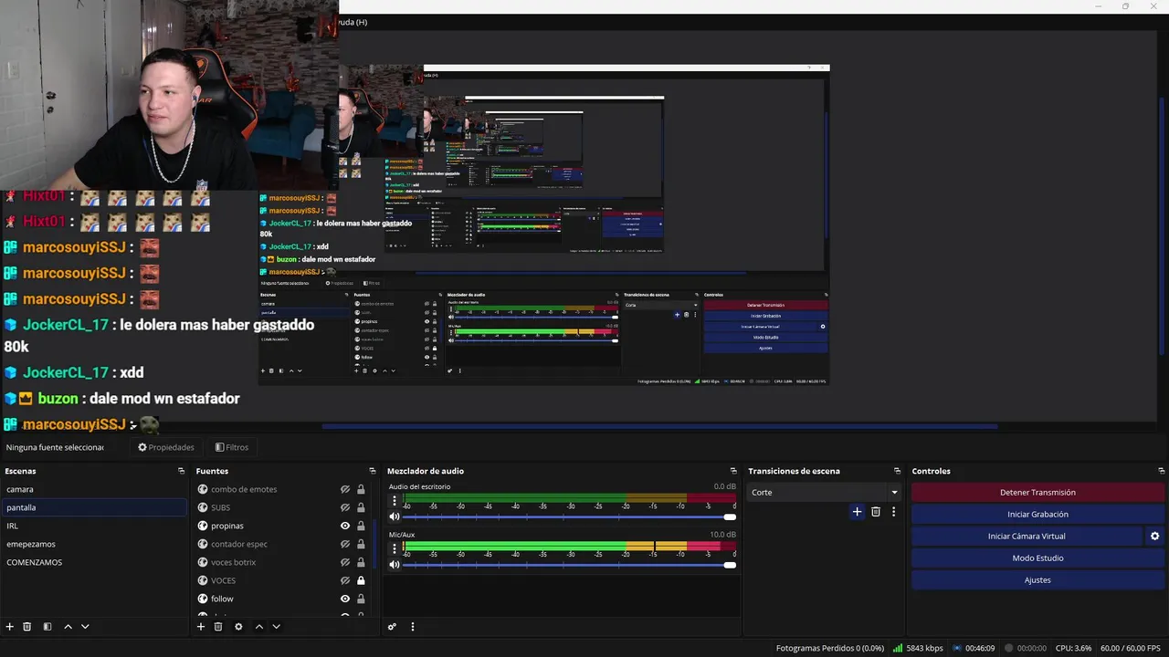Open transition properties three-dot menu
Screen dimensions: 1169x657
point(893,512)
